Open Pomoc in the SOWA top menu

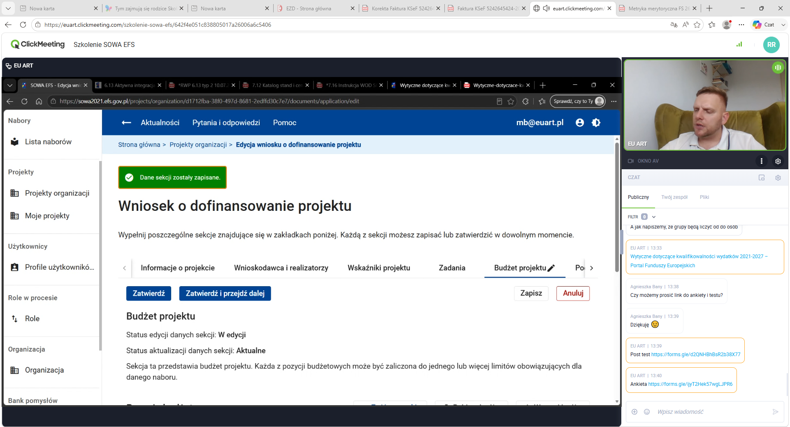point(285,123)
